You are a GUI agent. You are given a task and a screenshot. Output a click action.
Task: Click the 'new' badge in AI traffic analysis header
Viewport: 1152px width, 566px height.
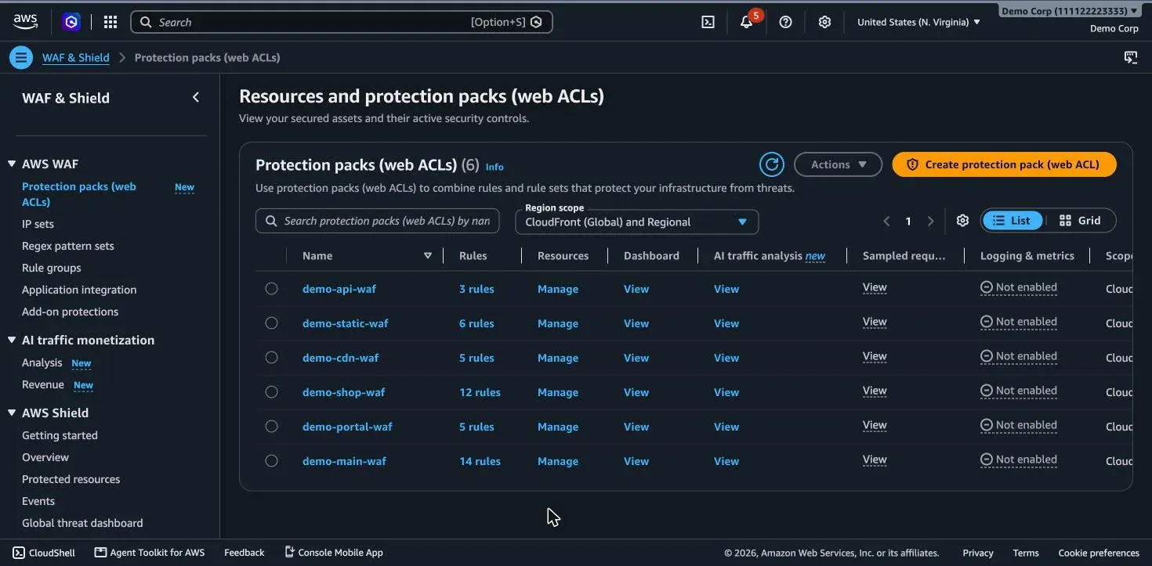tap(815, 256)
